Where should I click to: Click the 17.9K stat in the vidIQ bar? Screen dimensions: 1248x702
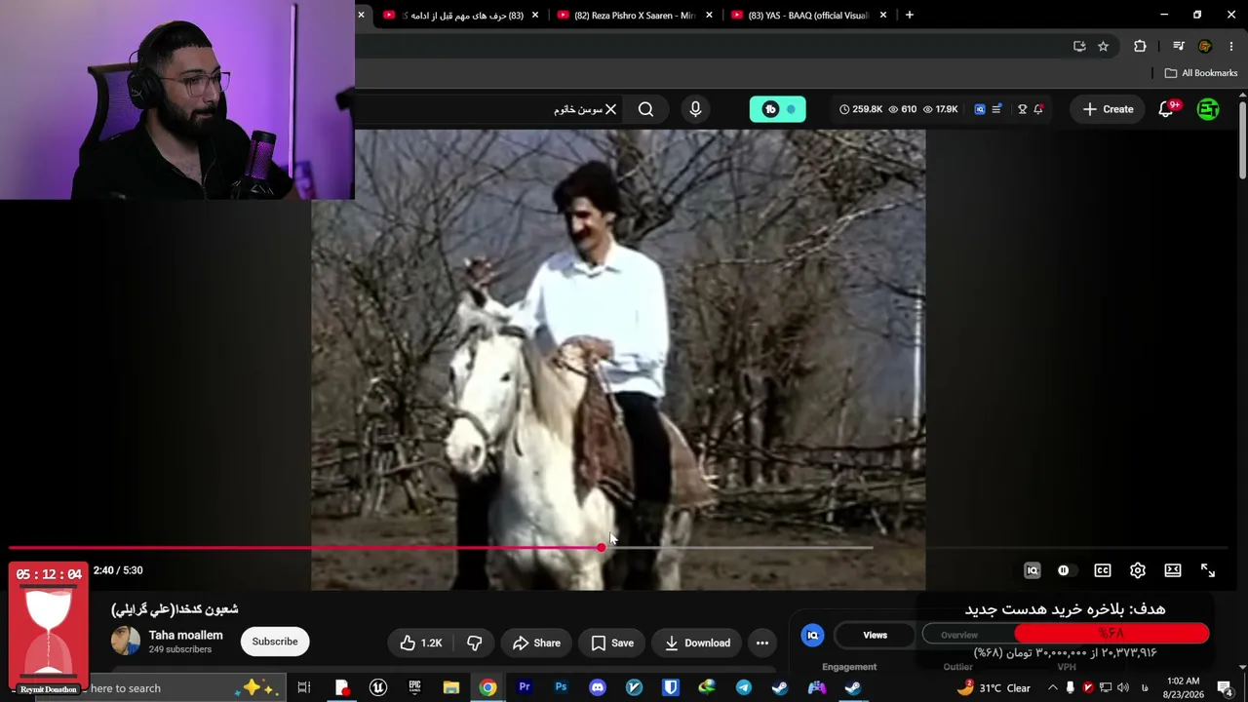pyautogui.click(x=940, y=109)
